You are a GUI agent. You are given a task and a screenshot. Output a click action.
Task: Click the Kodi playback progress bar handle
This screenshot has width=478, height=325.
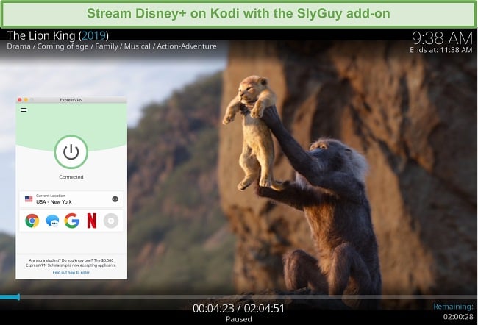(x=18, y=297)
